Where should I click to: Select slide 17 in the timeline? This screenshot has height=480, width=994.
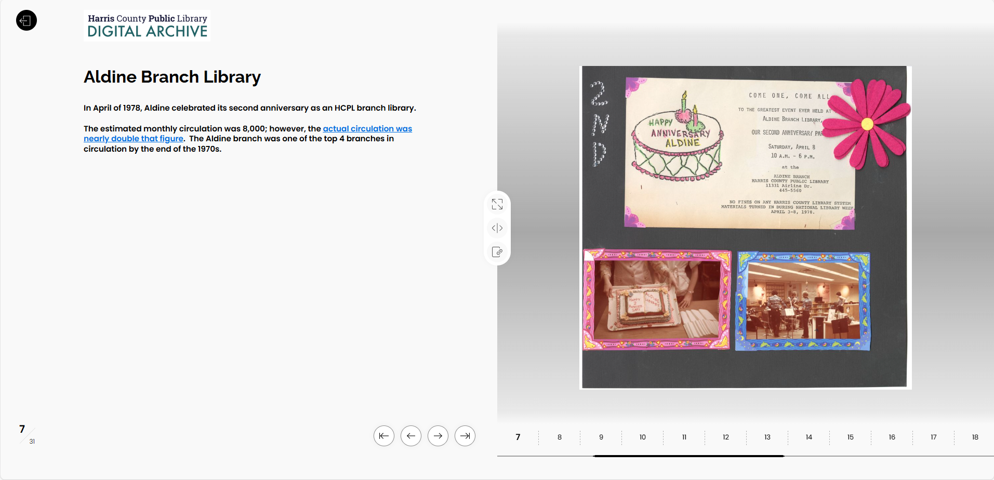pyautogui.click(x=934, y=437)
